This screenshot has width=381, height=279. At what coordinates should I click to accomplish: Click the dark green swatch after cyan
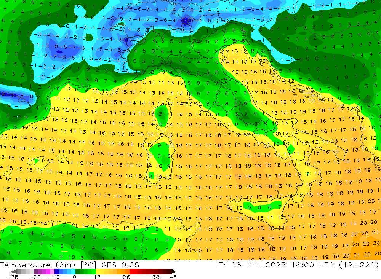click(77, 271)
